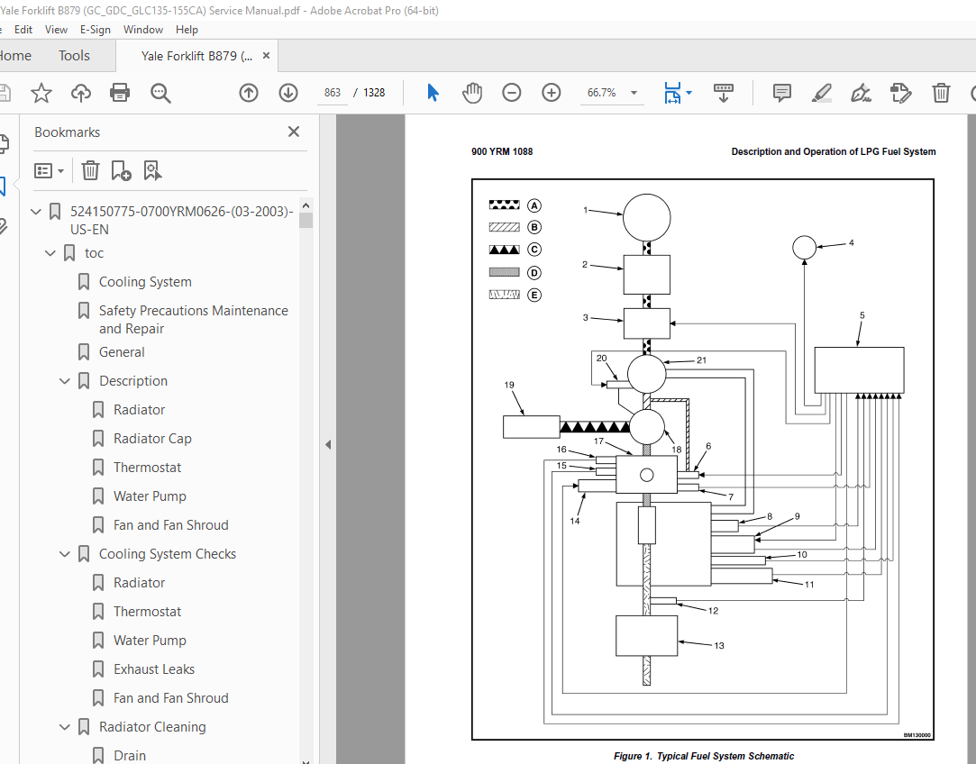The width and height of the screenshot is (976, 764).
Task: Open Fan and Fan Shroud under Description
Action: pyautogui.click(x=170, y=525)
